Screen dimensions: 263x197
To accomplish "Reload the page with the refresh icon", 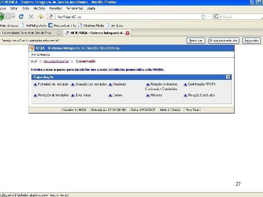I will point(21,16).
